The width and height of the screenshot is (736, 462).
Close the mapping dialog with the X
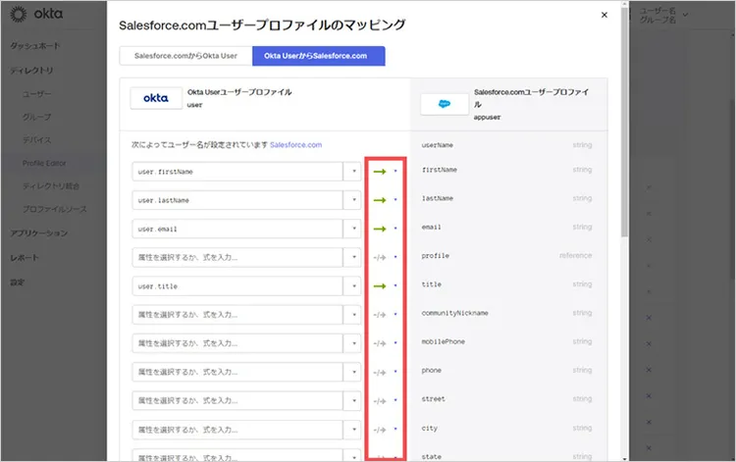[x=605, y=15]
